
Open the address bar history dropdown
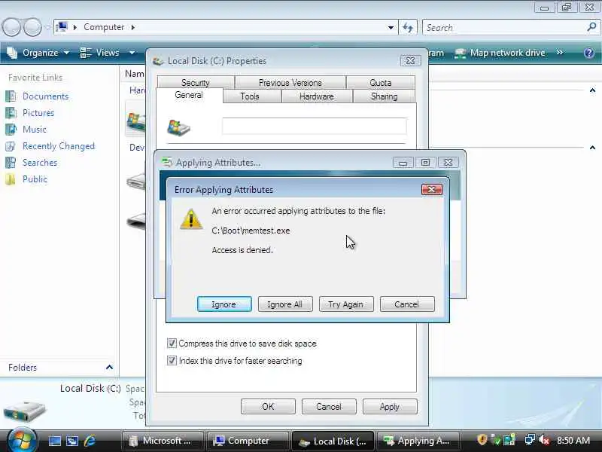point(391,27)
